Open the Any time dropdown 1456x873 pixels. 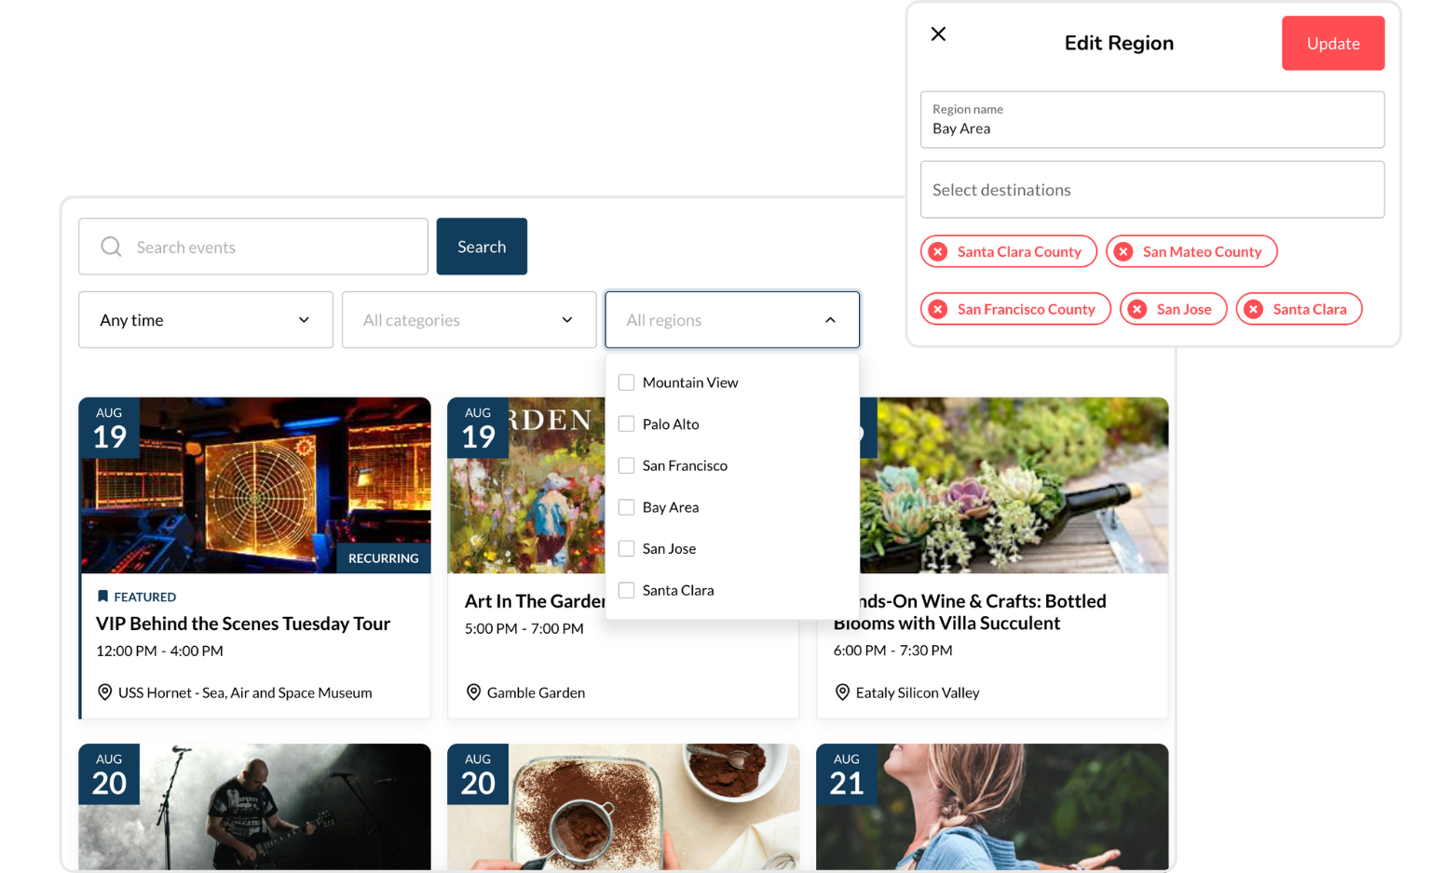tap(206, 320)
